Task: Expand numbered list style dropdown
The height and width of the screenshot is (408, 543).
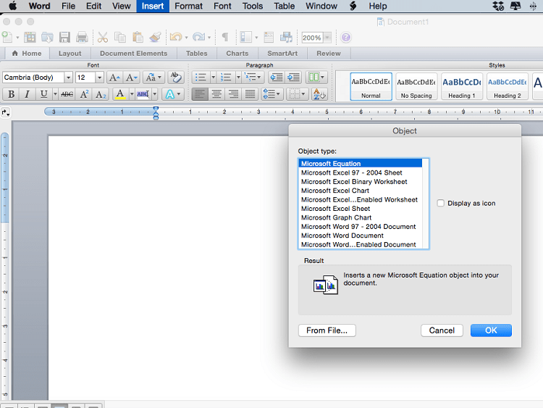Action: 238,78
